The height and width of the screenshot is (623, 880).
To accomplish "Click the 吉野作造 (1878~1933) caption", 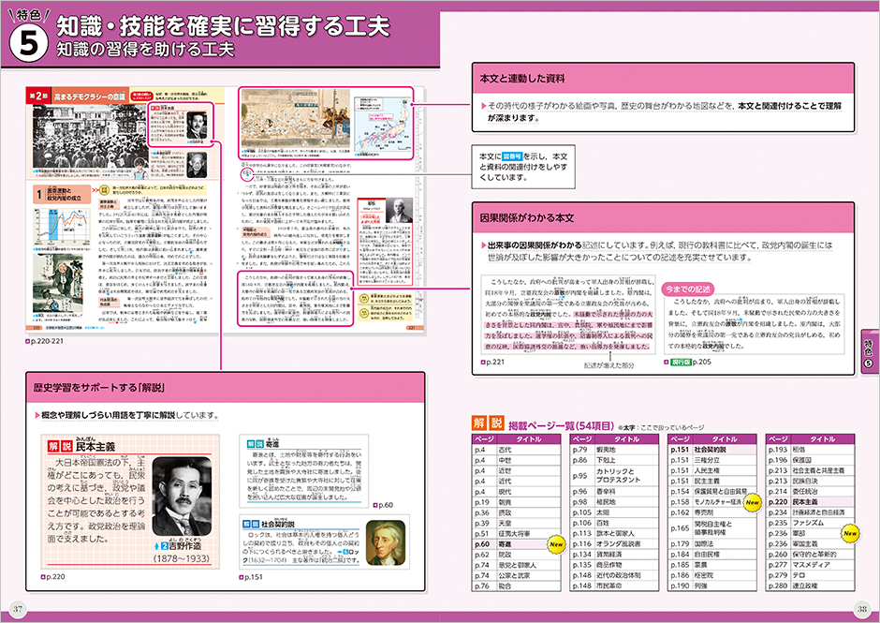I will pyautogui.click(x=183, y=552).
